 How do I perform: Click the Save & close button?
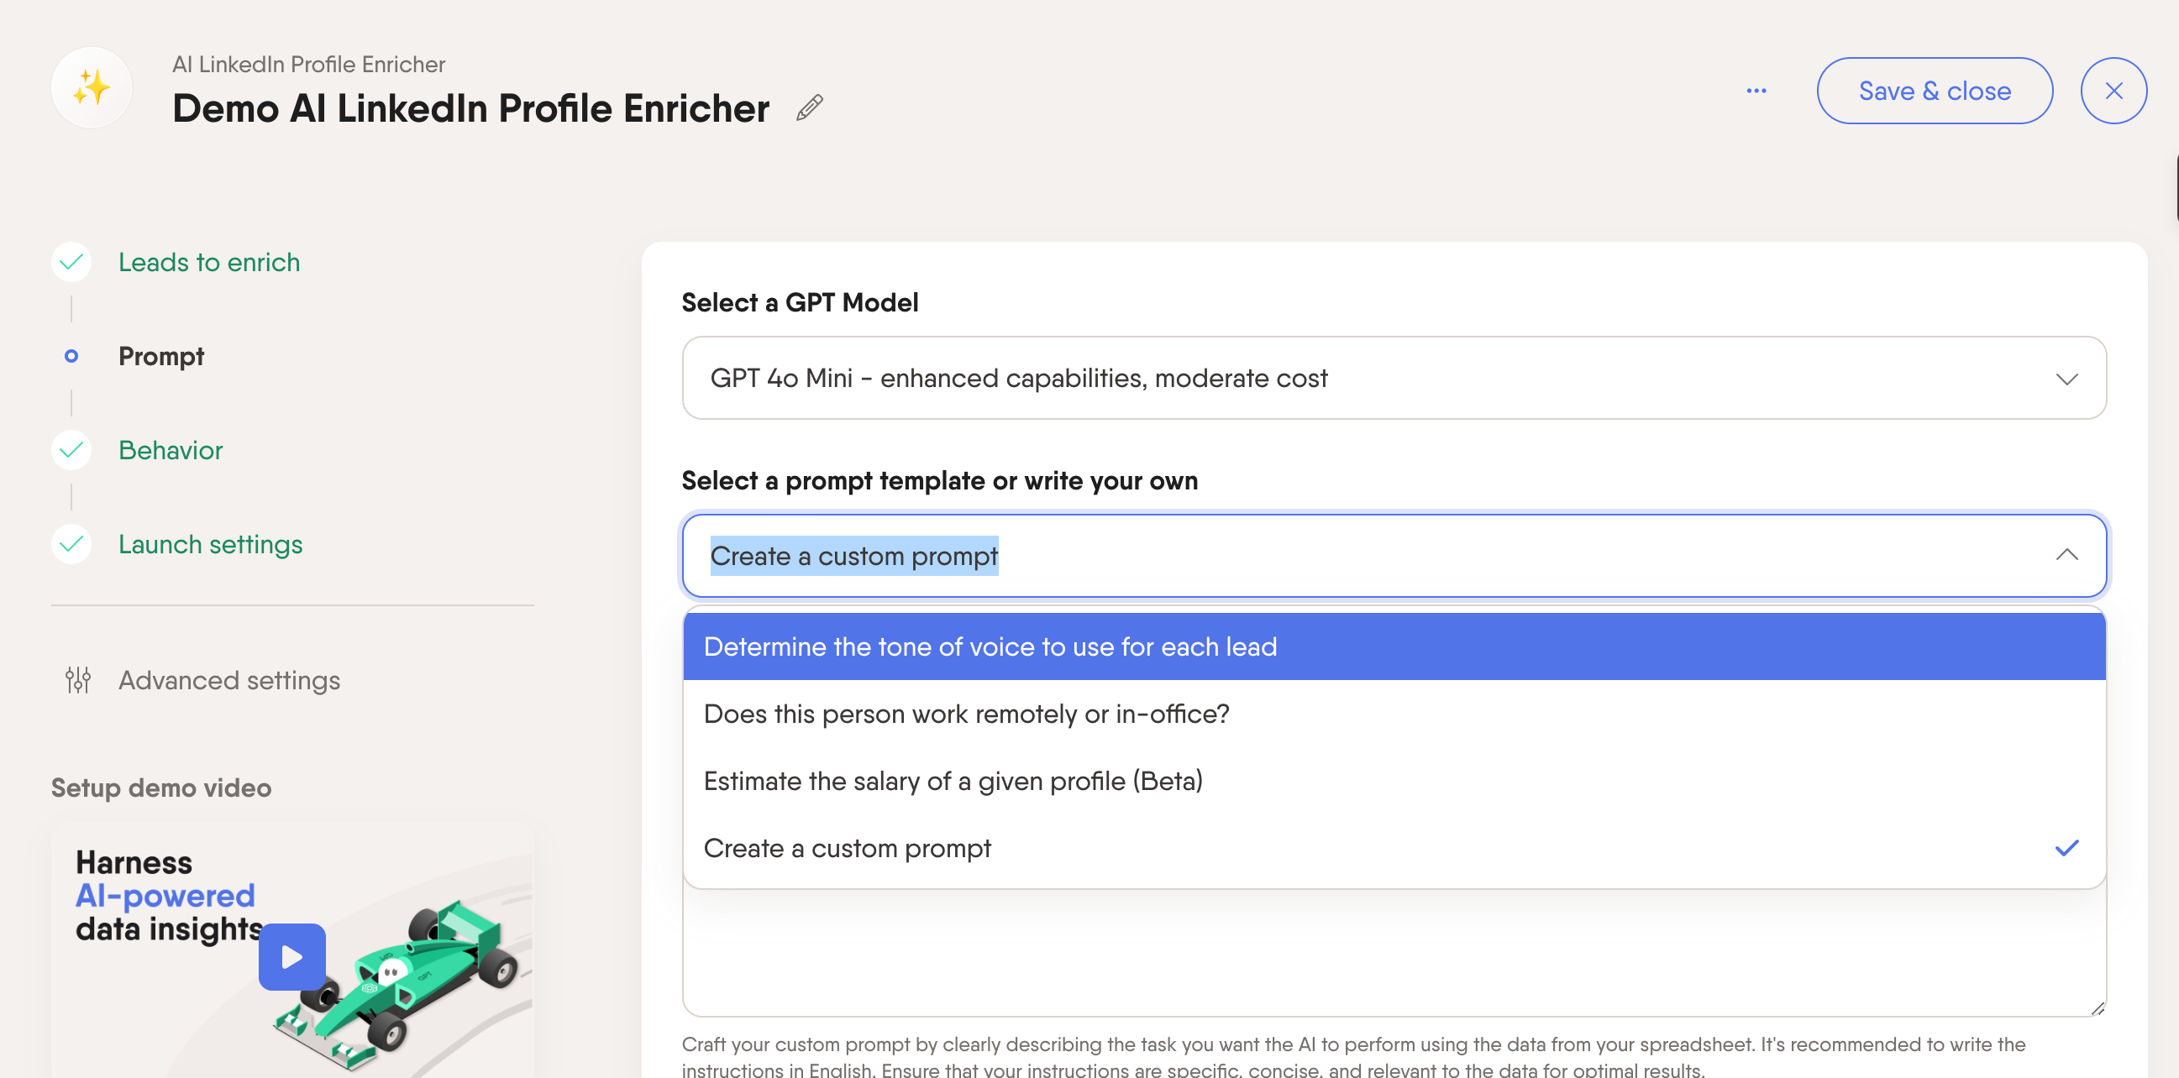click(x=1935, y=92)
